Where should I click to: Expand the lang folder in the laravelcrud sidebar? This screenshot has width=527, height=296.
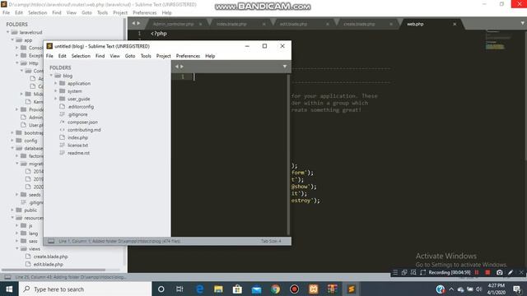pyautogui.click(x=16, y=234)
